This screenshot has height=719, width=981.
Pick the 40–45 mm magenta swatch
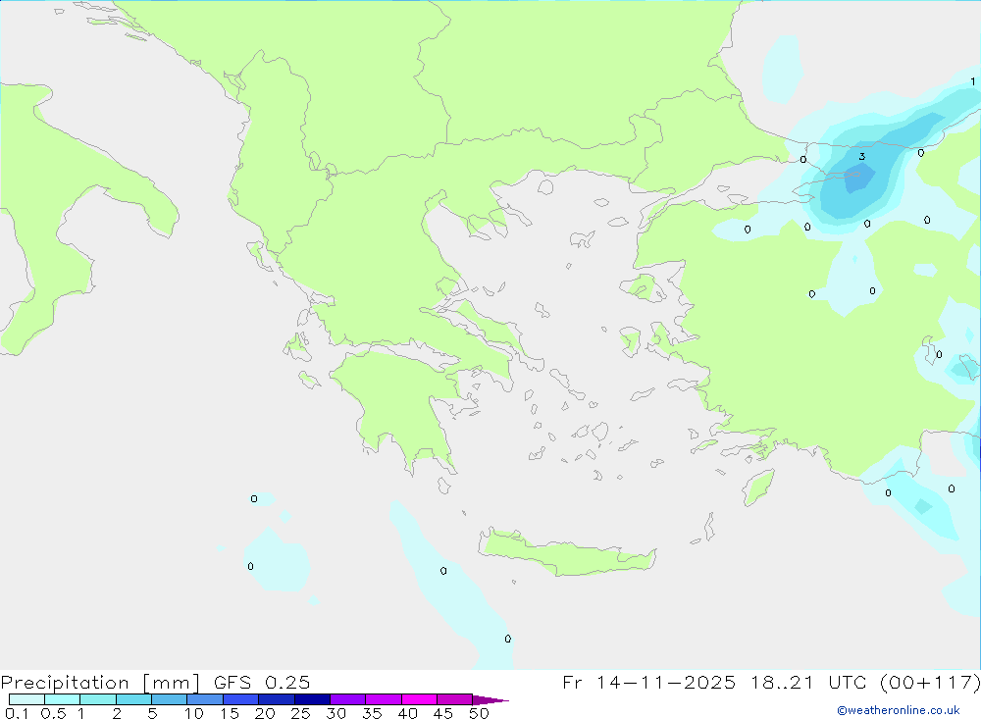419,699
